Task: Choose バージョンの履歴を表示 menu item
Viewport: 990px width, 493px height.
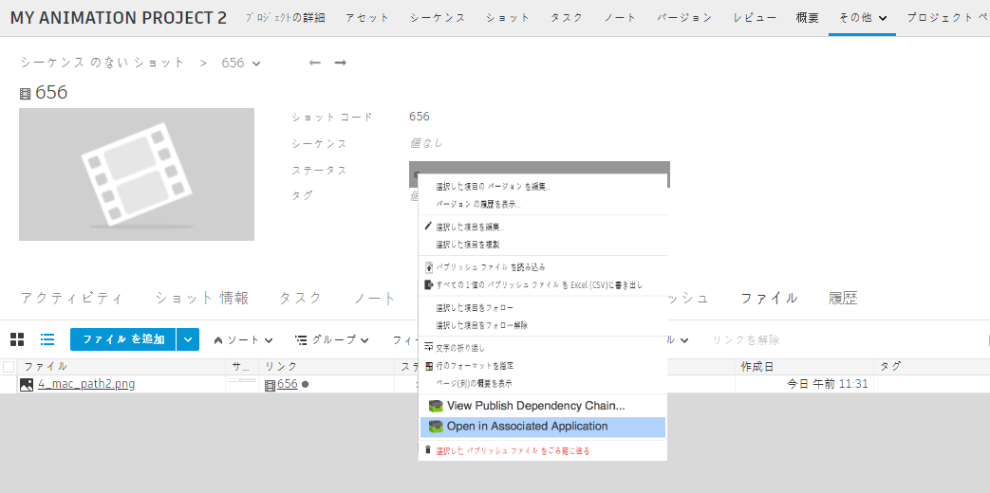Action: tap(478, 204)
